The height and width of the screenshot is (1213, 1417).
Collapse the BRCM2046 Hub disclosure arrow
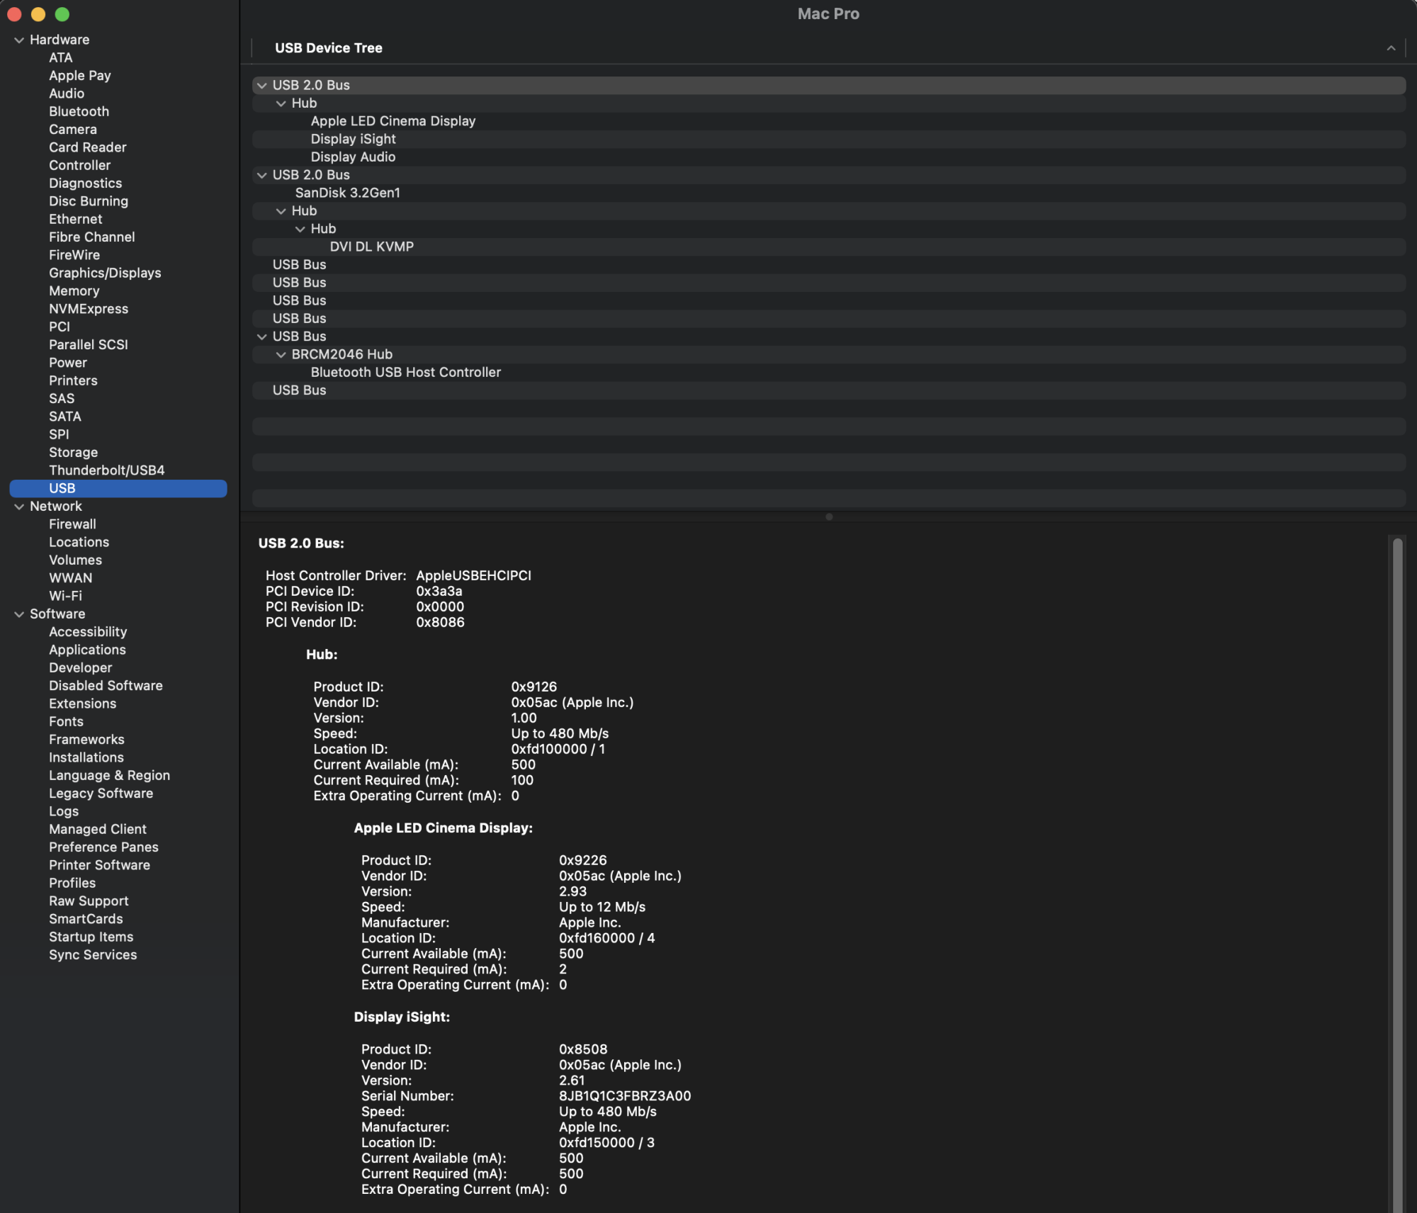point(281,355)
